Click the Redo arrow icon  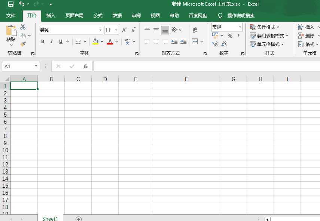tap(36, 4)
